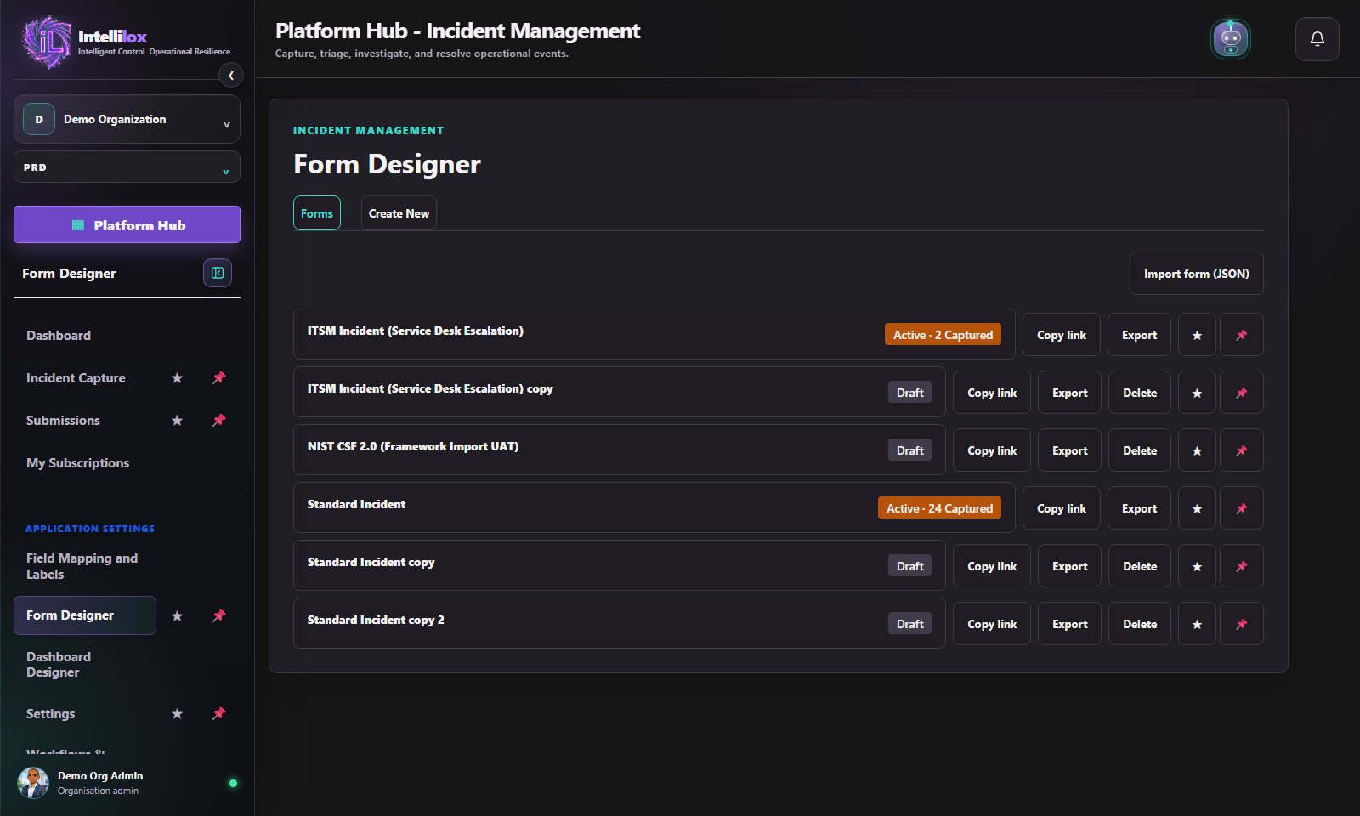Pin the ITSM Incident (Service Desk Escalation) form
This screenshot has height=816, width=1360.
(x=1242, y=335)
